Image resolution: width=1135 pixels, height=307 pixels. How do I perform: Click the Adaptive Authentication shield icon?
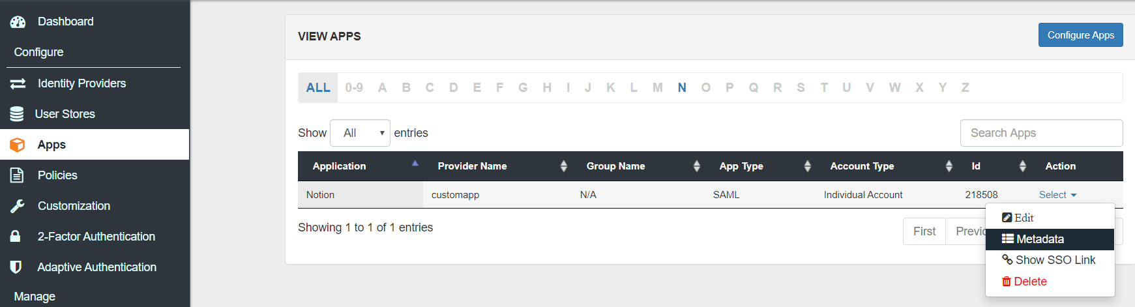click(16, 267)
